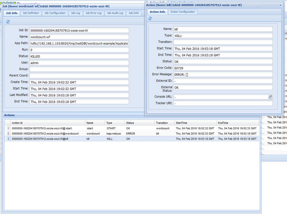
Task: Click the User field admin
Action: point(79,62)
